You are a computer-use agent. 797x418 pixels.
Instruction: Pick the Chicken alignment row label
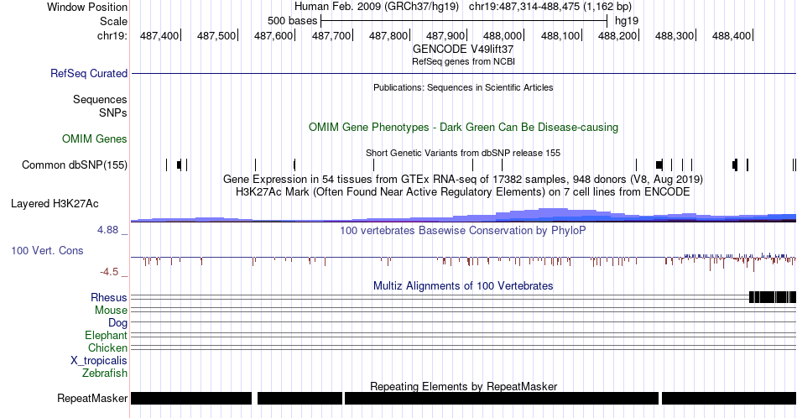coord(107,347)
